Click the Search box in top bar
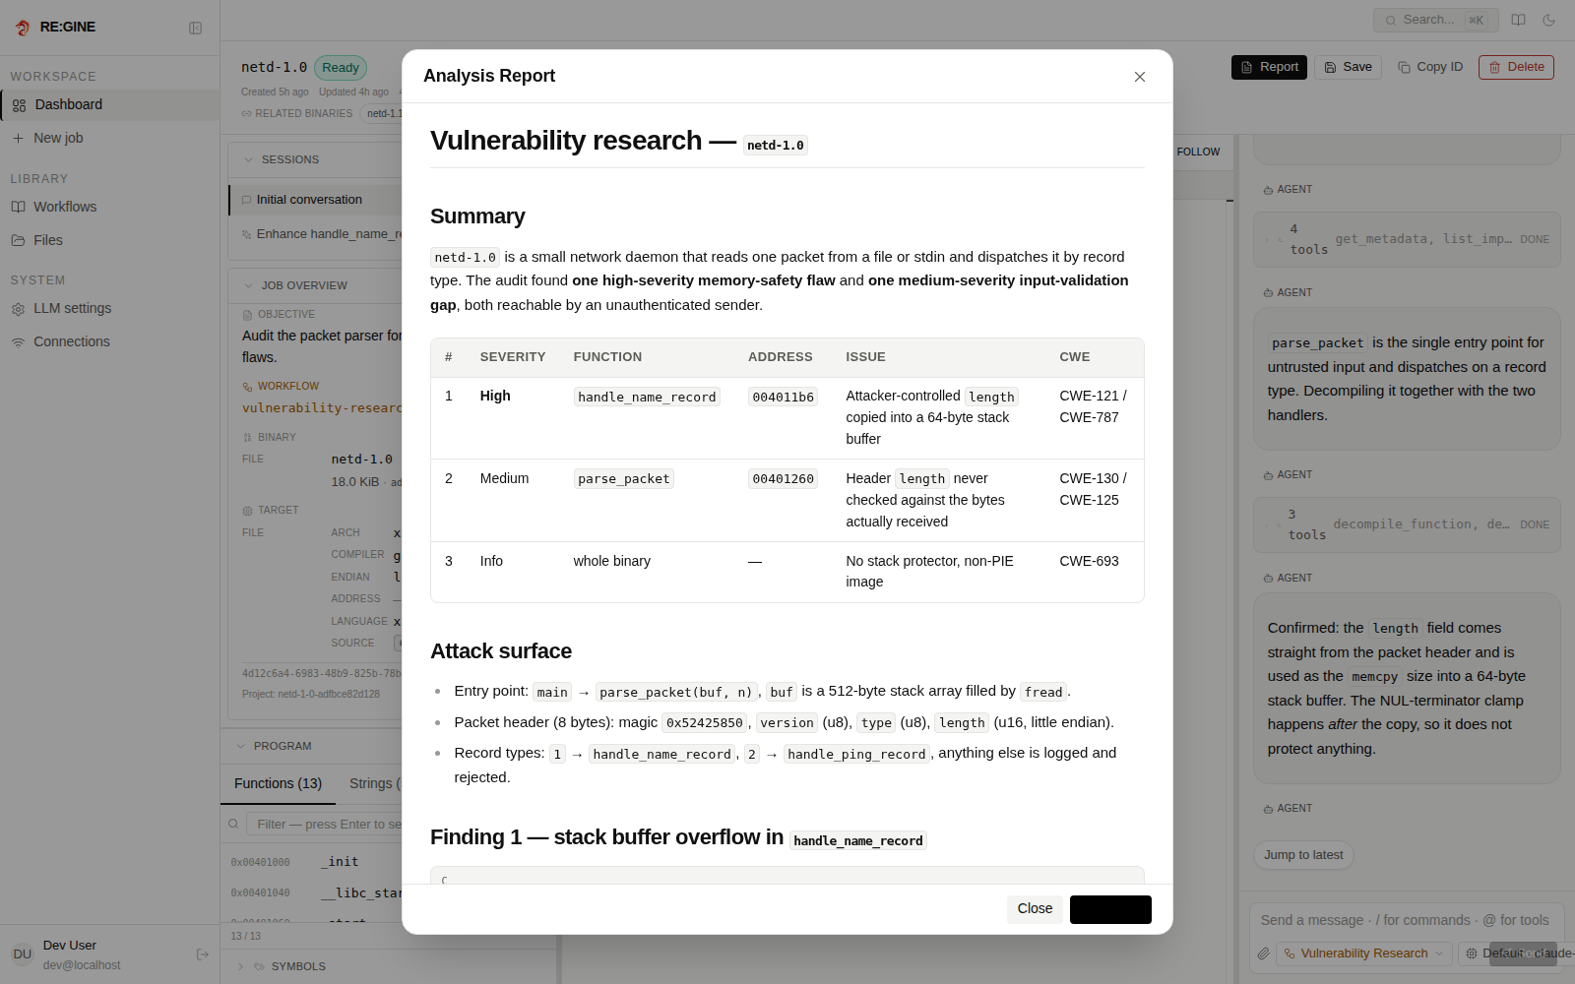This screenshot has width=1575, height=984. pos(1435,20)
